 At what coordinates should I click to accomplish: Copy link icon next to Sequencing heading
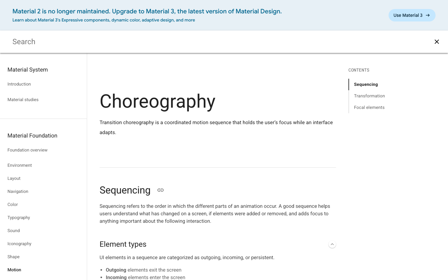tap(161, 190)
